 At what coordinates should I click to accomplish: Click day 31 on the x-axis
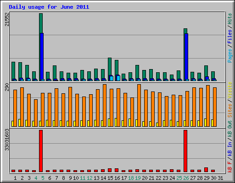[x=220, y=178]
